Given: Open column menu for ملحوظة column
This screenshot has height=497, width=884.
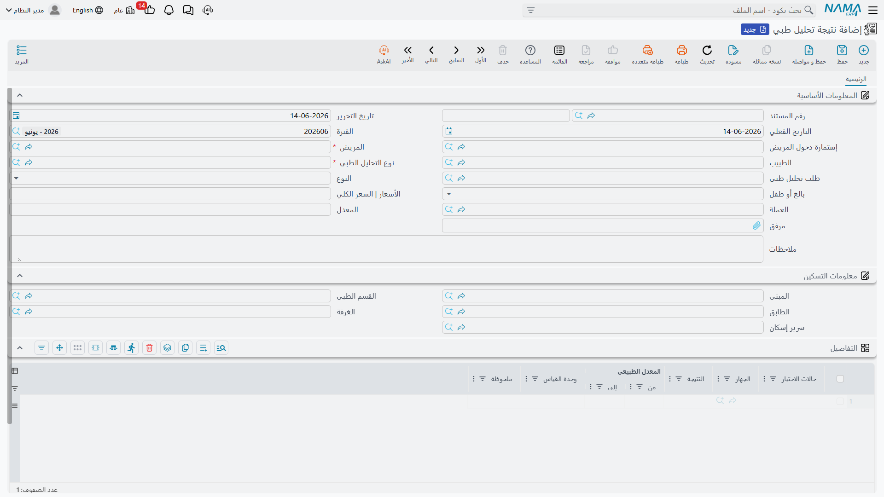Looking at the screenshot, I should (474, 379).
